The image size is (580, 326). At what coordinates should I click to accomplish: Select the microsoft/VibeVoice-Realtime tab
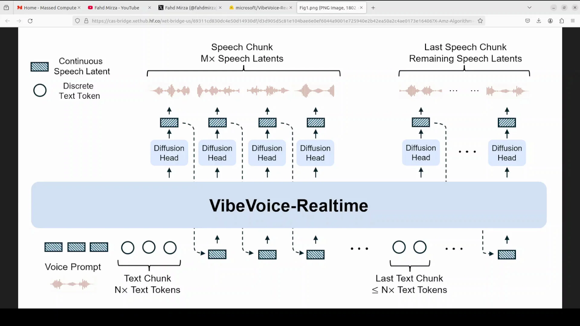pyautogui.click(x=258, y=8)
